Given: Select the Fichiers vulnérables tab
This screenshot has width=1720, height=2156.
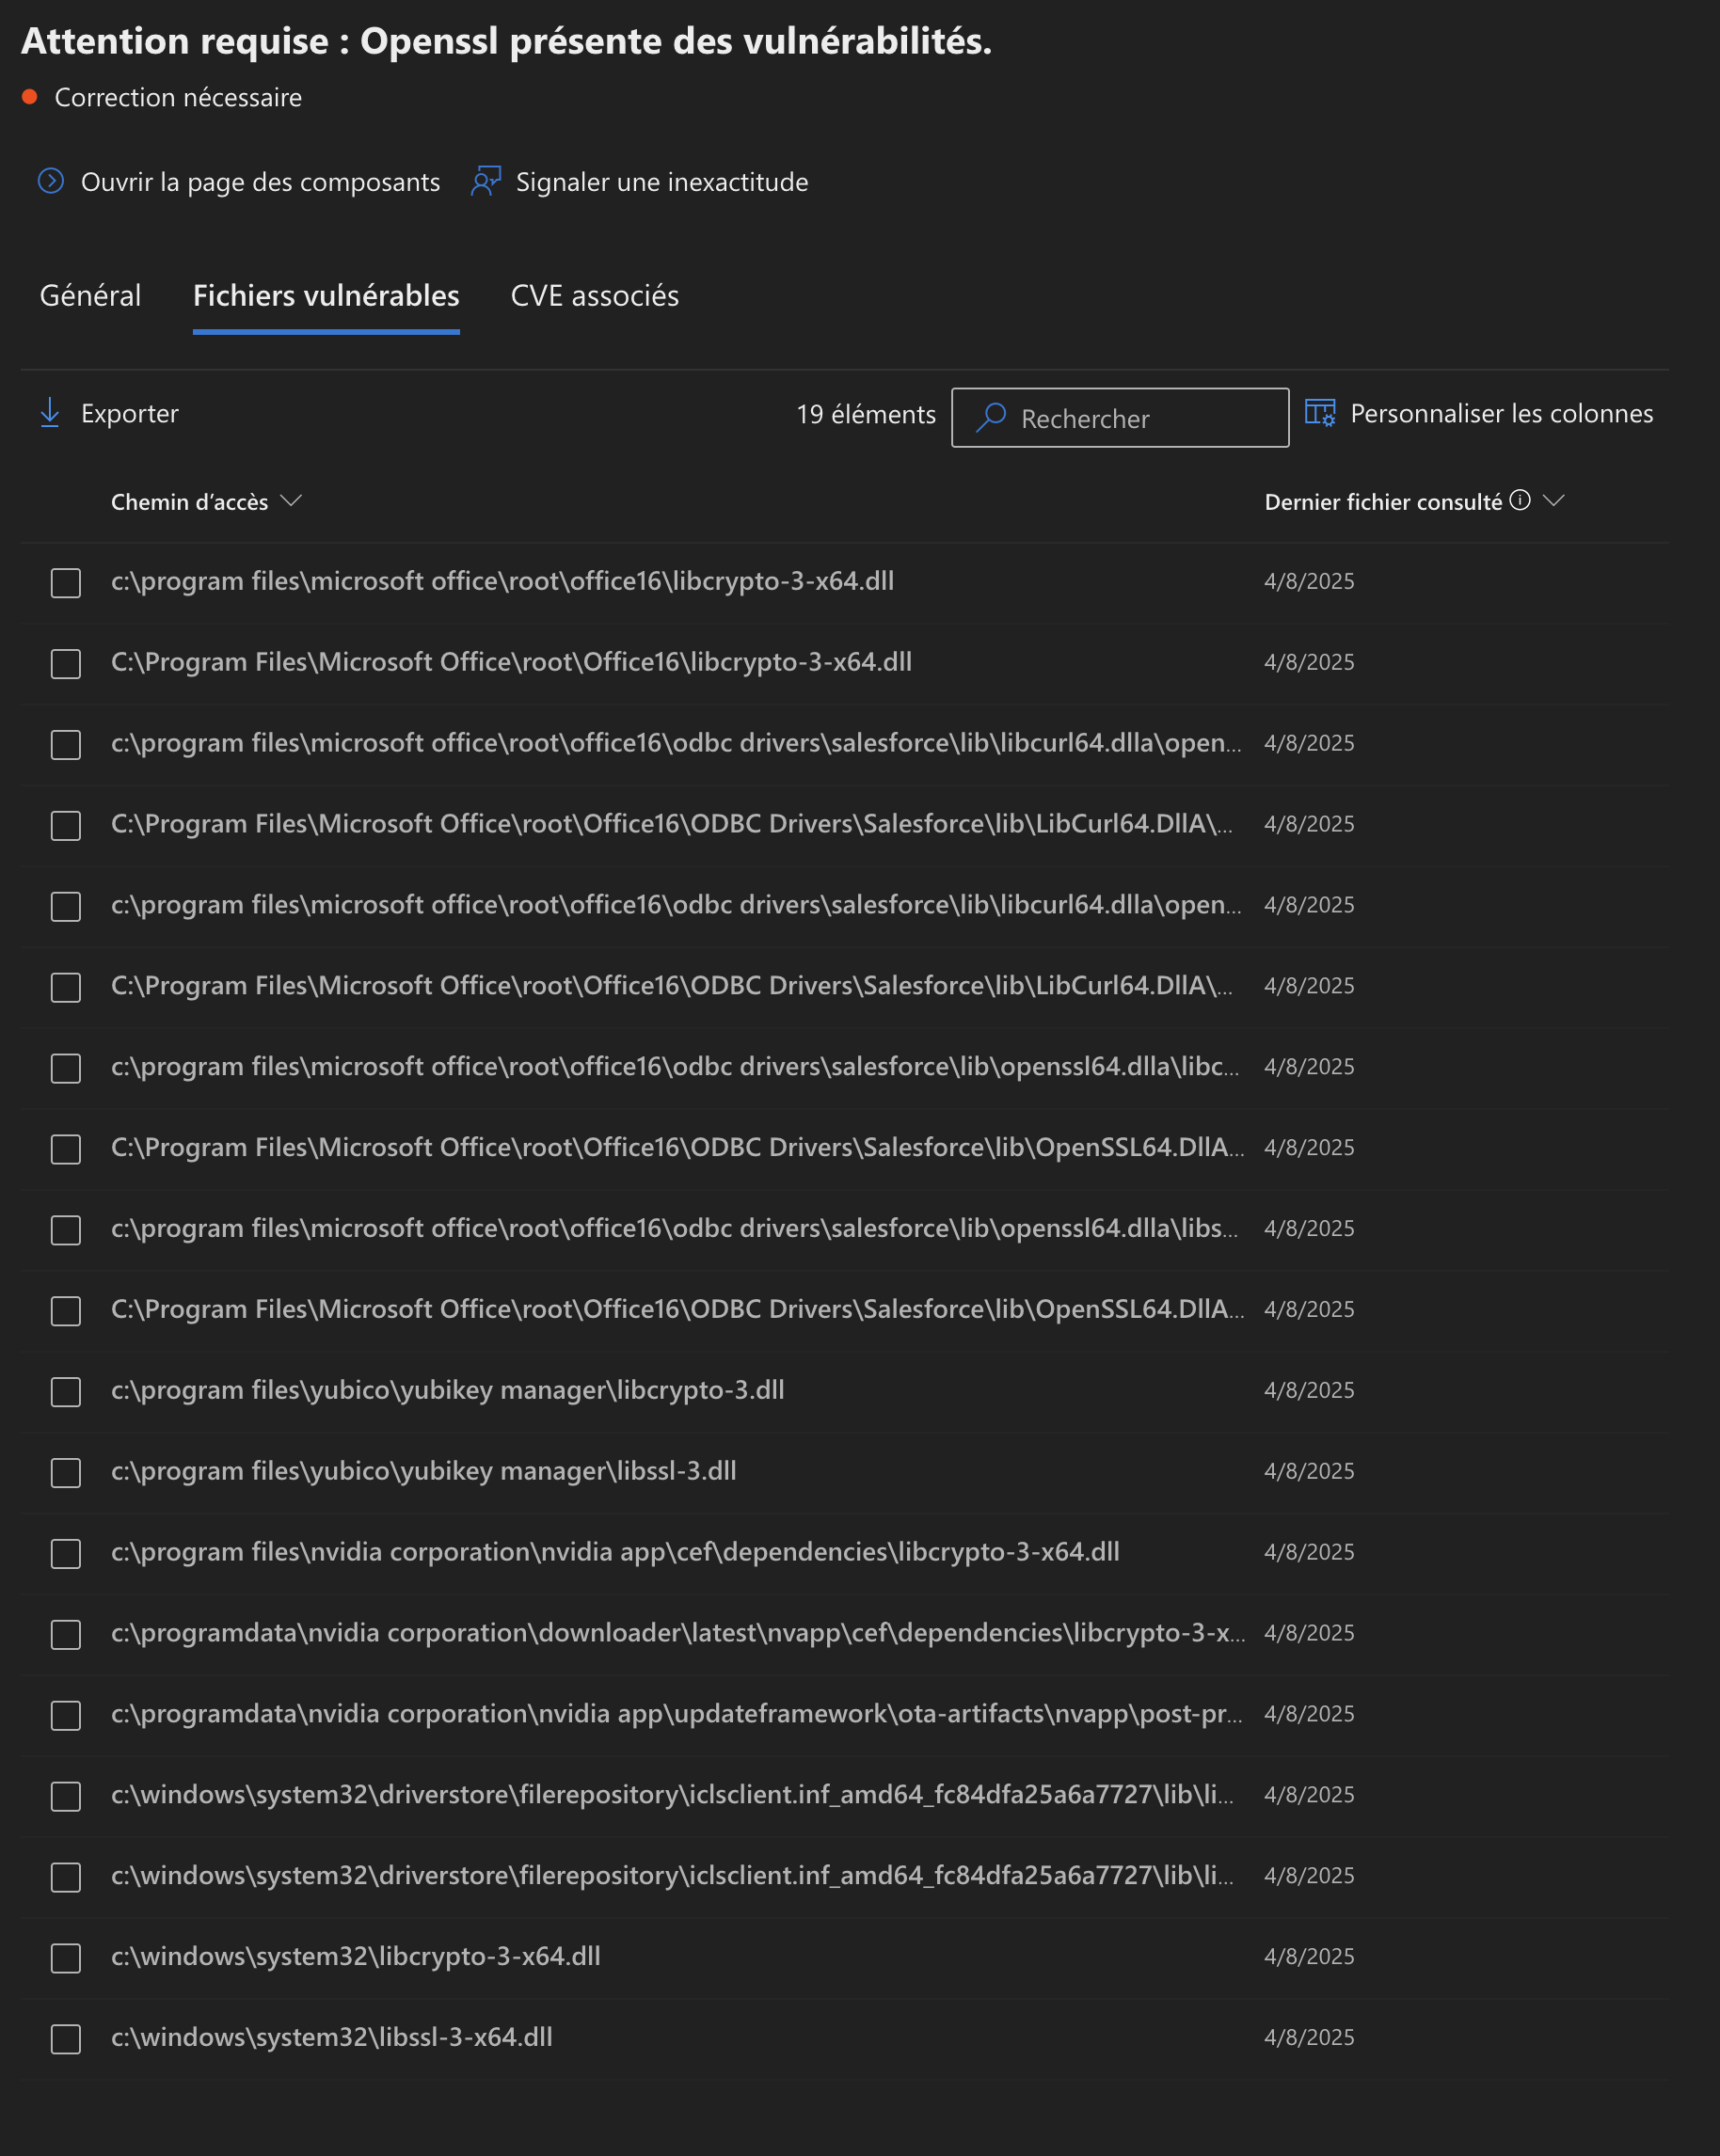Looking at the screenshot, I should point(326,296).
